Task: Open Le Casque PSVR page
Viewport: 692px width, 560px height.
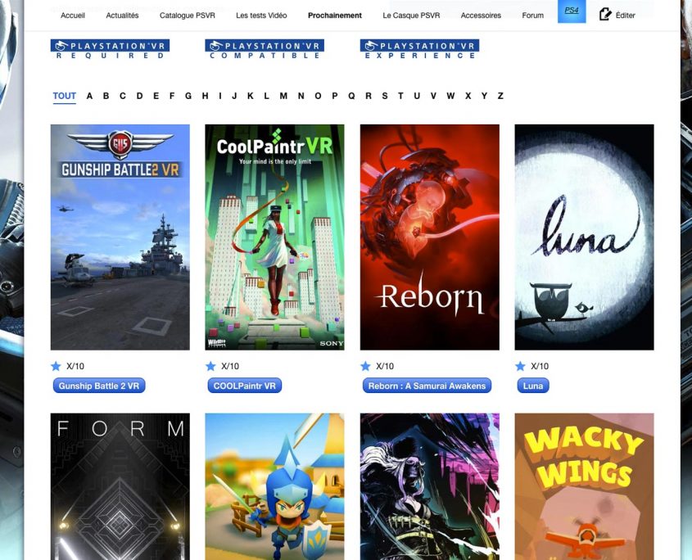Action: click(411, 16)
